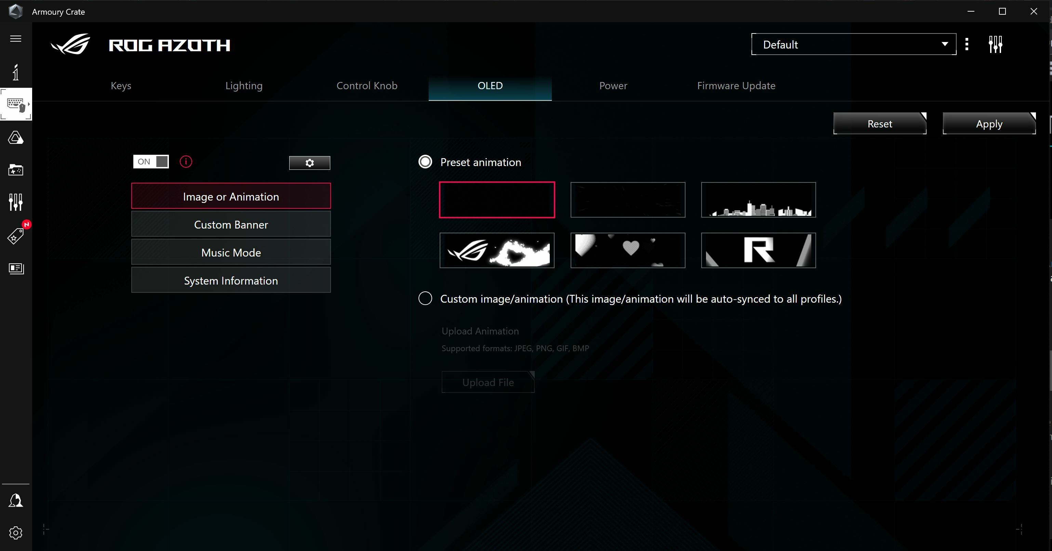Image resolution: width=1052 pixels, height=551 pixels.
Task: Open the user profile icon in sidebar
Action: pos(15,501)
